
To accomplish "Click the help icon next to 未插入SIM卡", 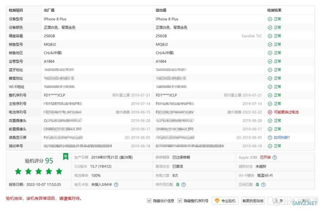I will click(116, 185).
